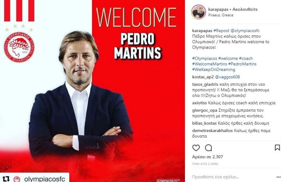Viewport: 283px width, 182px height.
Task: Open the Piraeus, Greece location link
Action: [221, 15]
